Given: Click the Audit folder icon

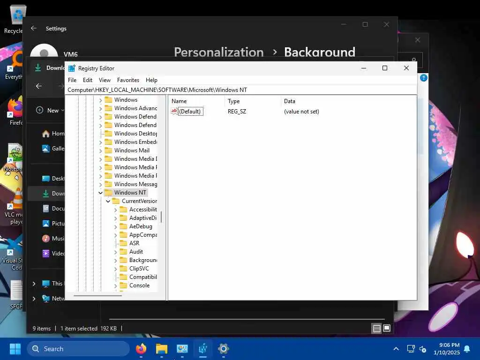Looking at the screenshot, I should point(123,252).
